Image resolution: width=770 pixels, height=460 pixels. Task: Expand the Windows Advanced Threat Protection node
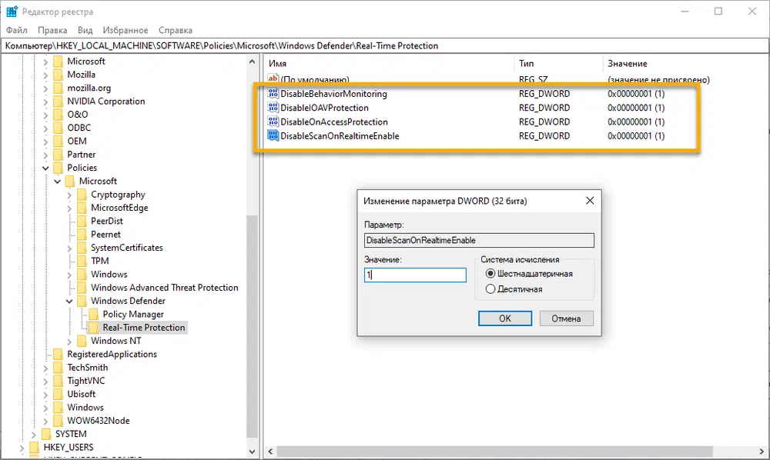69,287
